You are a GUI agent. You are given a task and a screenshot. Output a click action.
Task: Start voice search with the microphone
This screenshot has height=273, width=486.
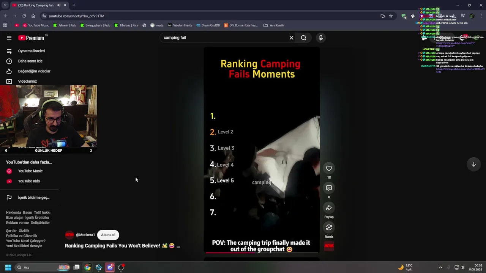coord(321,38)
